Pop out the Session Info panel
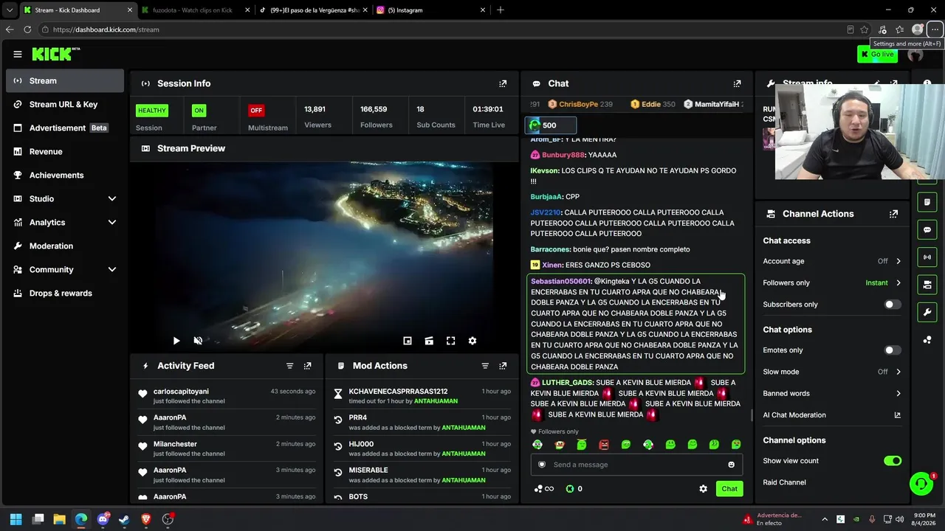Viewport: 945px width, 531px height. pos(503,84)
